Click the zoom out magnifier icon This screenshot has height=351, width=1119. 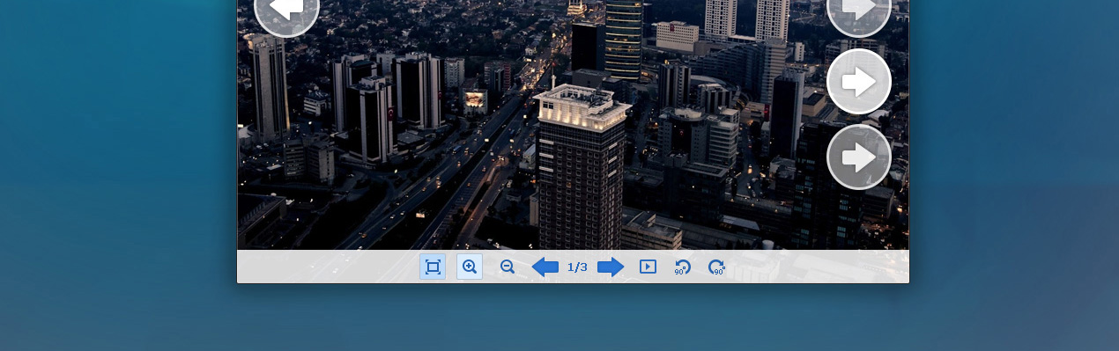point(508,267)
